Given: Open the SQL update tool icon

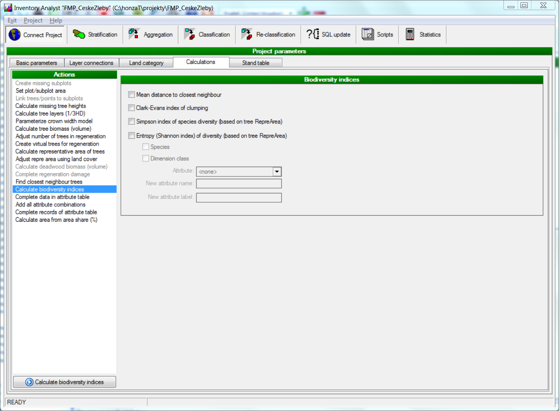Looking at the screenshot, I should 313,34.
